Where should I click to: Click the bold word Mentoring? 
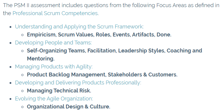(41, 59)
